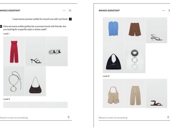Open the beige halter vest in Look 3
The width and height of the screenshot is (170, 128).
tap(114, 93)
